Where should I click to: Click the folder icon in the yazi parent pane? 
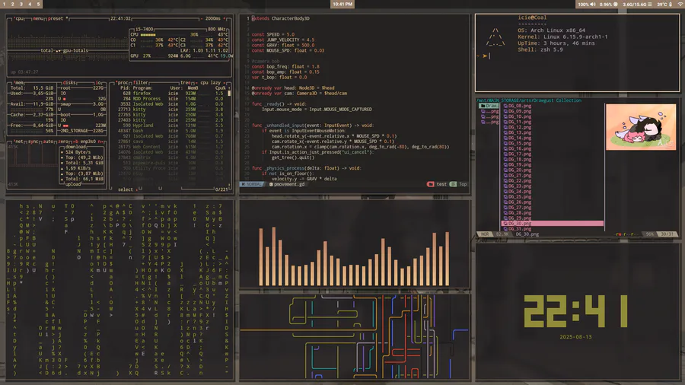483,106
